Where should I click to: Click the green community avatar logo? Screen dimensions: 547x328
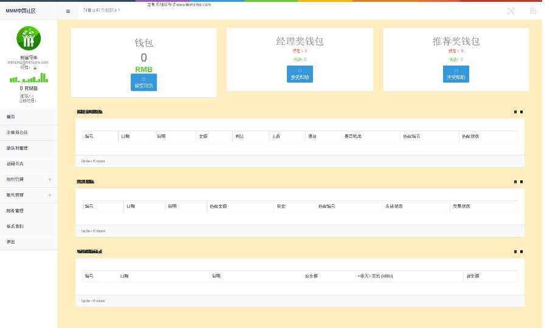(x=29, y=38)
